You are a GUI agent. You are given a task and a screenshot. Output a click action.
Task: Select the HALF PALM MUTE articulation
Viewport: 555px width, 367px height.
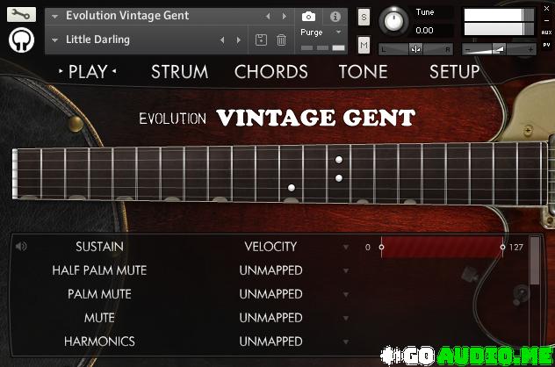pos(99,270)
